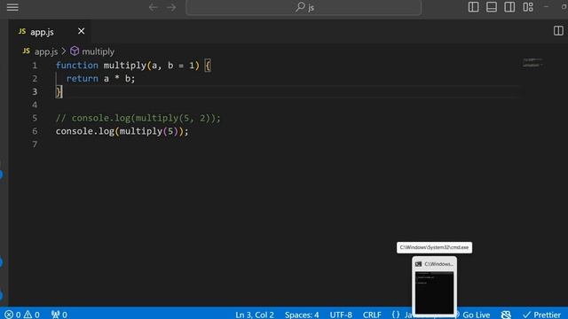Click the command center search box
Image resolution: width=568 pixels, height=319 pixels.
(x=304, y=7)
